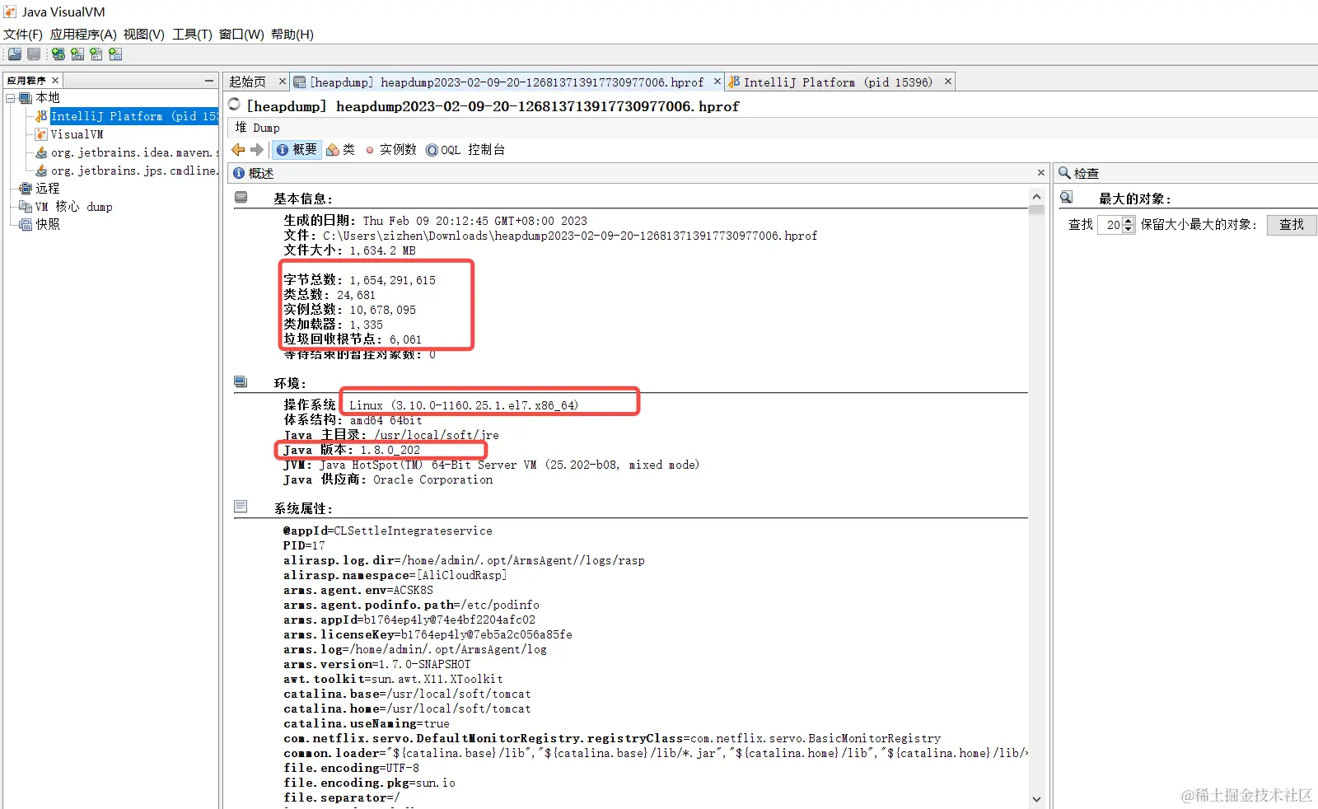
Task: Close the heapdump hprof tab
Action: coord(717,82)
